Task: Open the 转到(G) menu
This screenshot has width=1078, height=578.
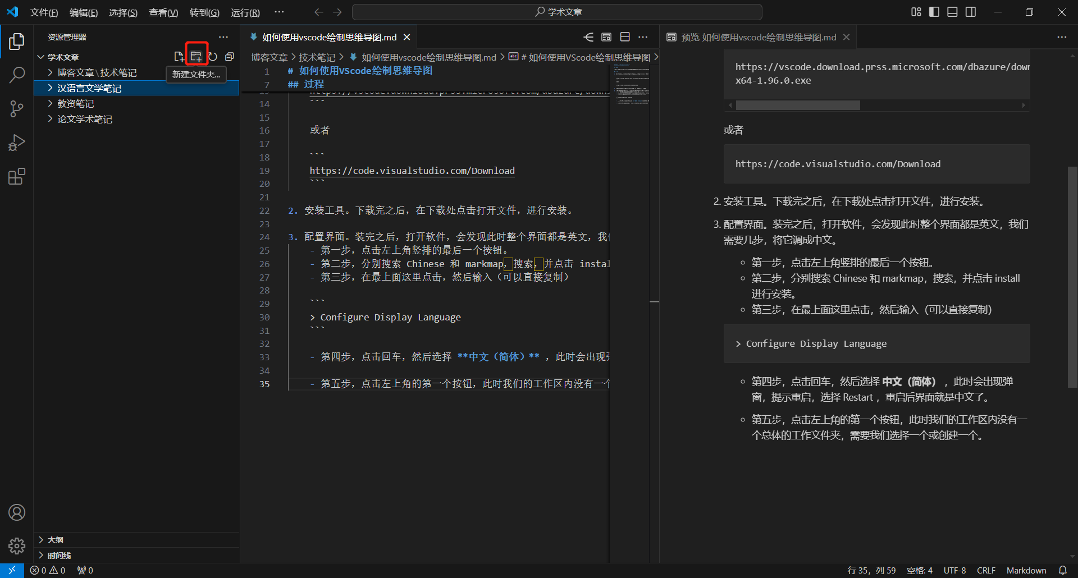Action: [204, 12]
